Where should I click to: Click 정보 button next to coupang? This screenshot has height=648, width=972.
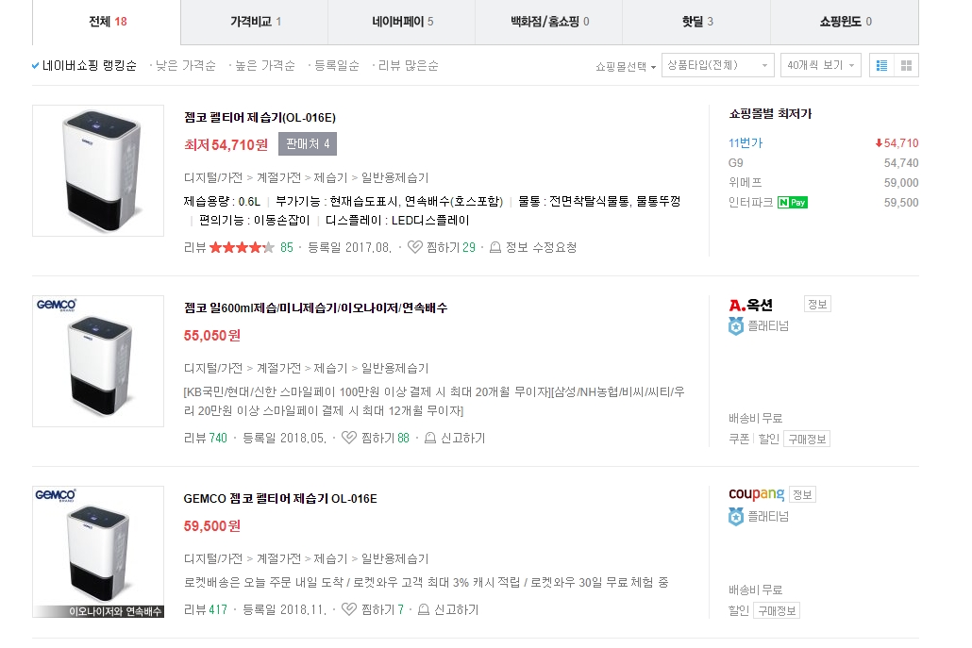[802, 494]
